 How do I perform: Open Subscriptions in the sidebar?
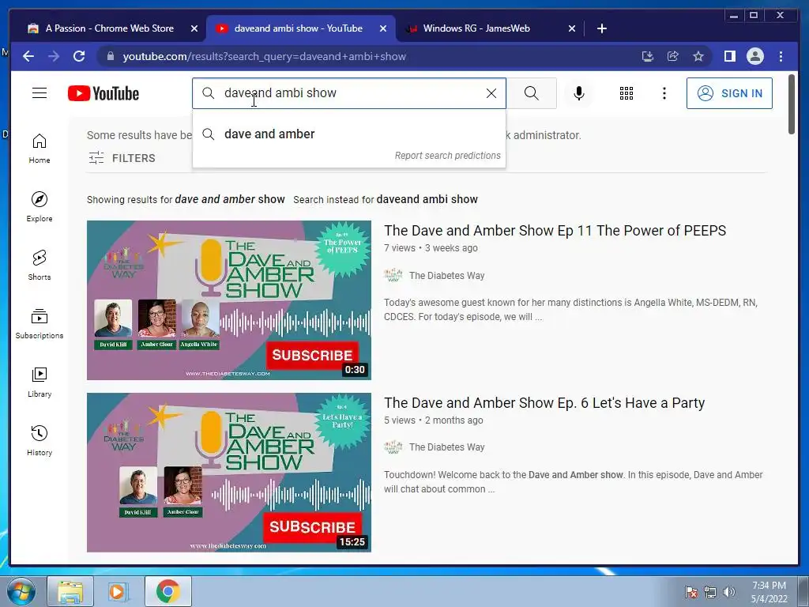click(40, 323)
